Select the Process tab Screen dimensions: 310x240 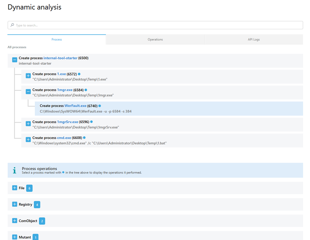click(56, 40)
